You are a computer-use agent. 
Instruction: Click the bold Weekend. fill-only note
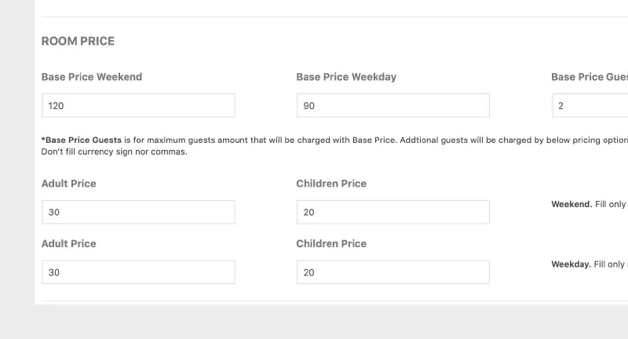click(571, 204)
